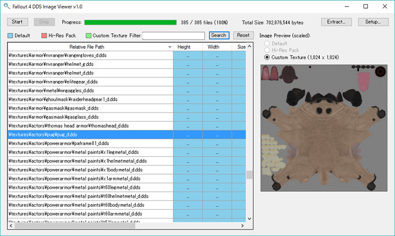
Task: Select the elitegear_d.dds row
Action: (x=126, y=82)
